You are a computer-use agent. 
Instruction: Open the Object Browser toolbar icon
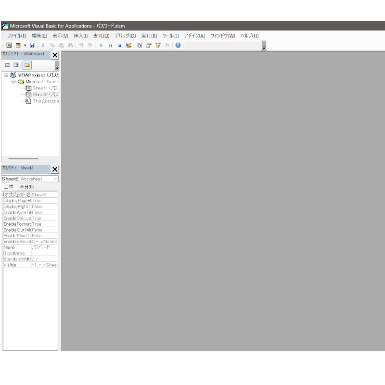pyautogui.click(x=158, y=45)
